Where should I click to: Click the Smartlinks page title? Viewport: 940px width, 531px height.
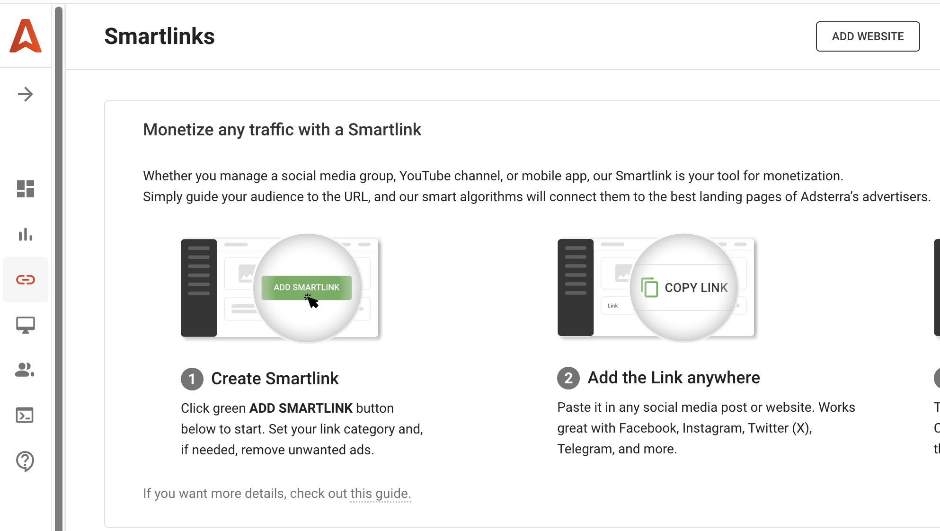160,36
